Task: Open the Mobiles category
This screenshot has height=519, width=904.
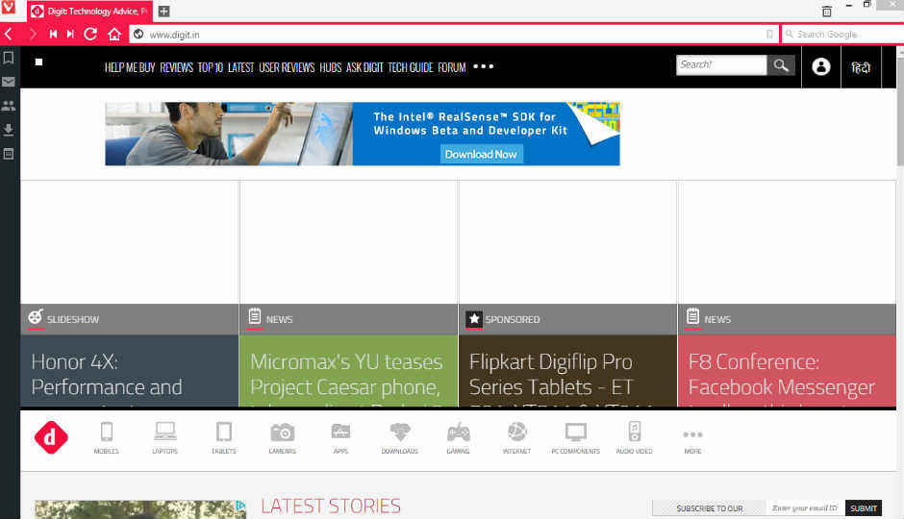Action: [106, 437]
